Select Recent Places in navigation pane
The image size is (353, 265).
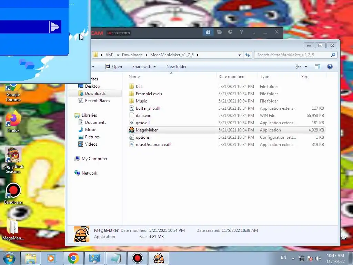[97, 100]
